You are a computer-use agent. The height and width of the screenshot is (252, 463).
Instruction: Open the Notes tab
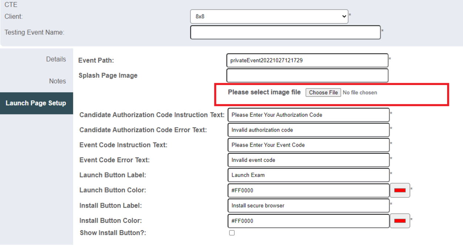(57, 81)
